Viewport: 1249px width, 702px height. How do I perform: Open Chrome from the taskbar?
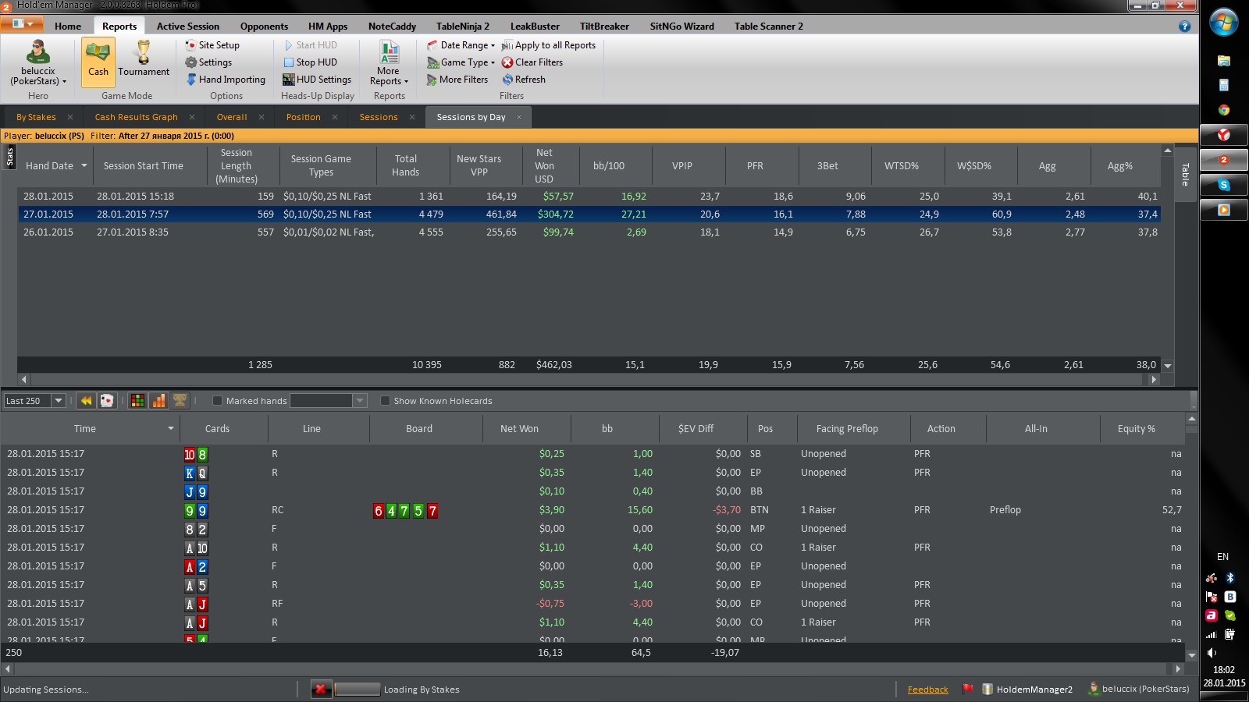tap(1223, 110)
